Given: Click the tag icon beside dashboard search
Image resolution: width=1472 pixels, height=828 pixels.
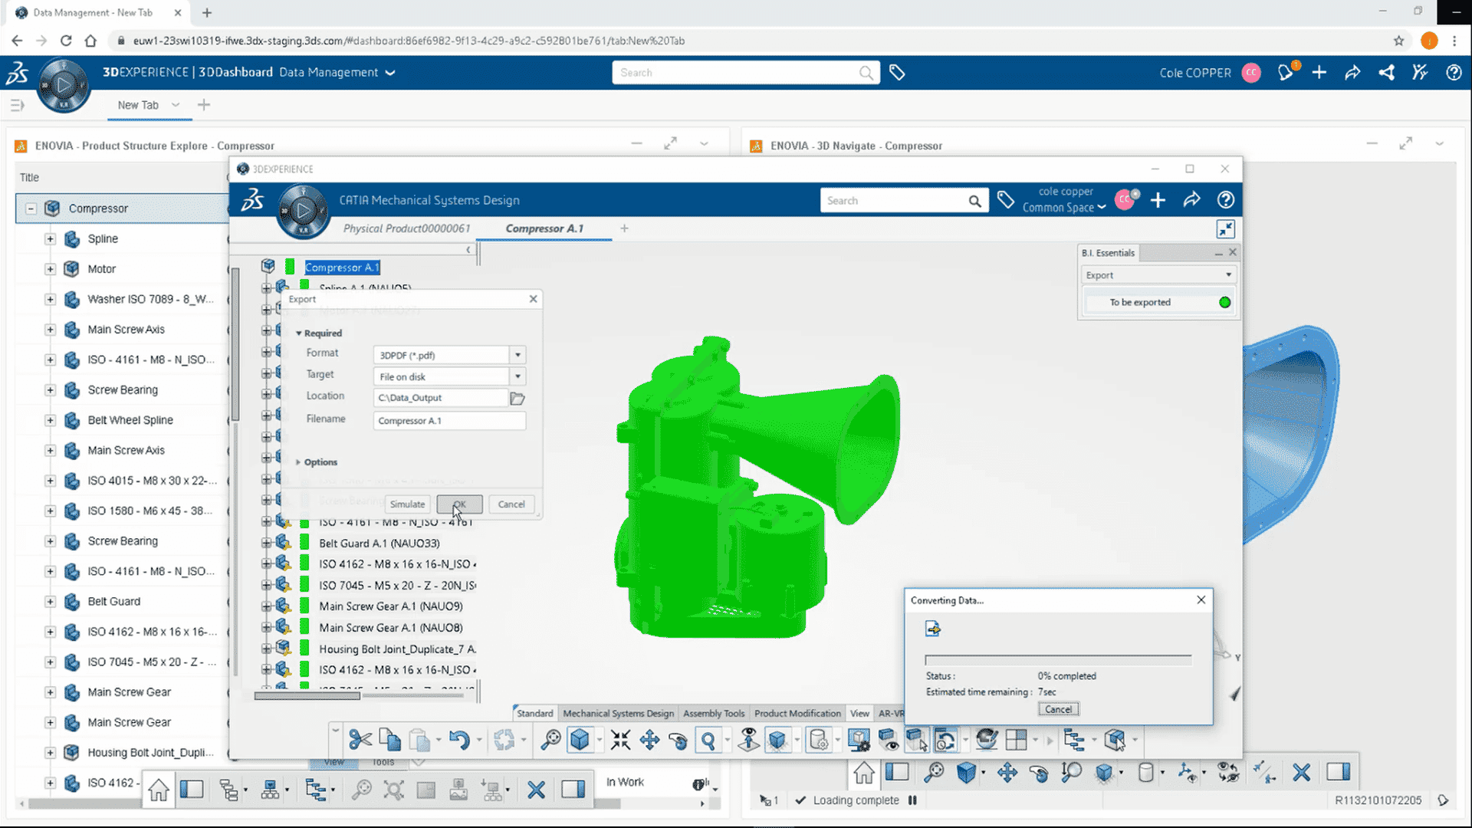Looking at the screenshot, I should click(x=897, y=73).
